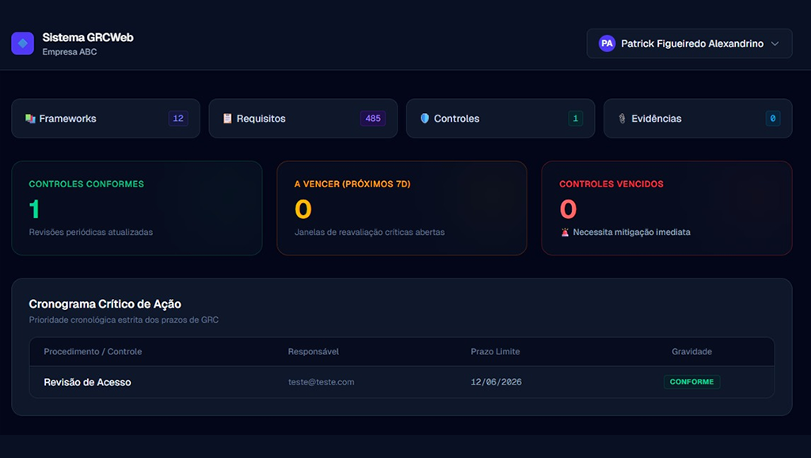Open the Controles card

coord(501,118)
